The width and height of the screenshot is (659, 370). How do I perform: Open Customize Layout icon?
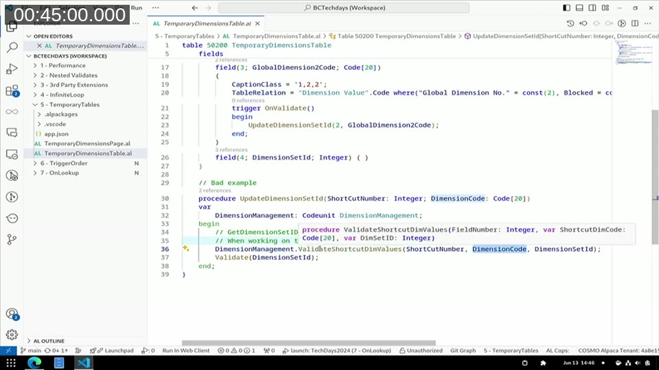[x=605, y=8]
